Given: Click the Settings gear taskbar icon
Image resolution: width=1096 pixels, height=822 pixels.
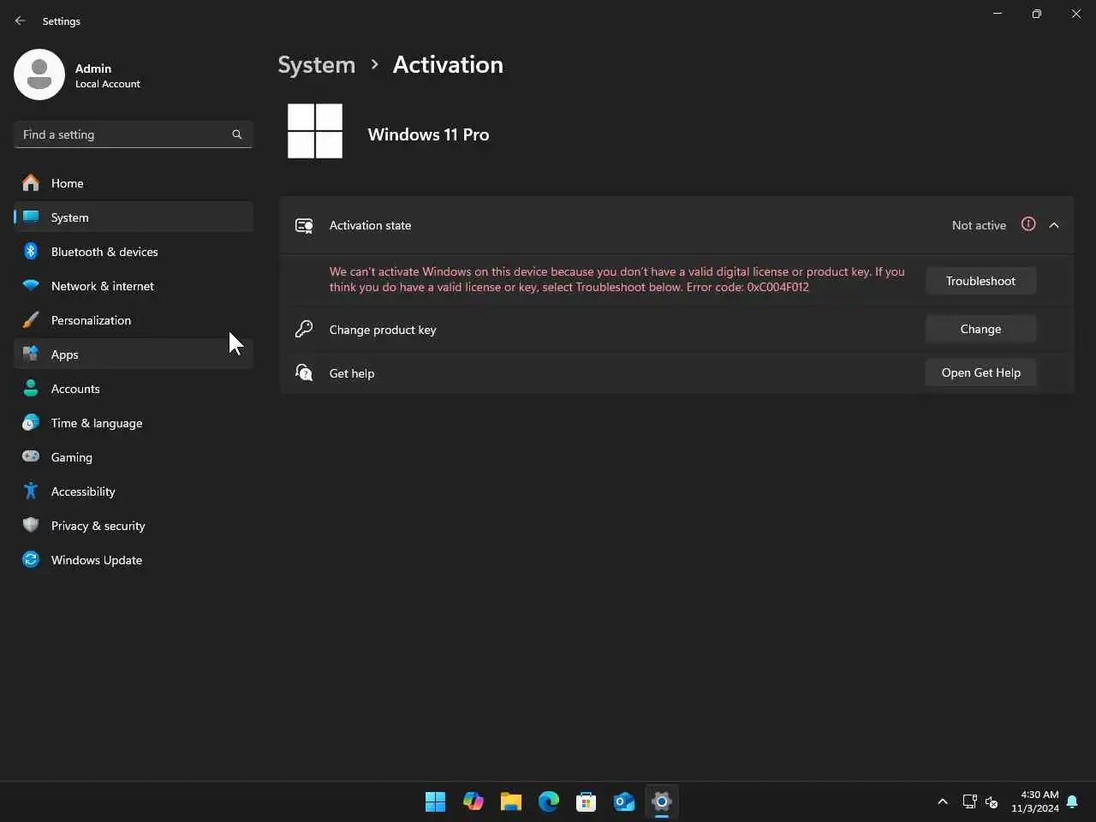Looking at the screenshot, I should pyautogui.click(x=662, y=801).
